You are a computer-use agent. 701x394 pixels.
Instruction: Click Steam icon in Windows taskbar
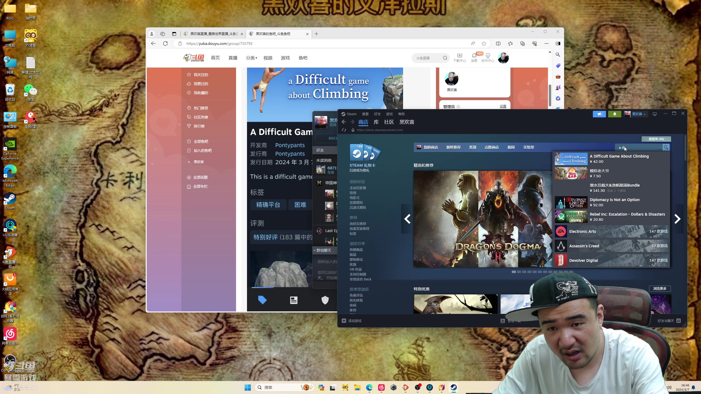pos(454,387)
